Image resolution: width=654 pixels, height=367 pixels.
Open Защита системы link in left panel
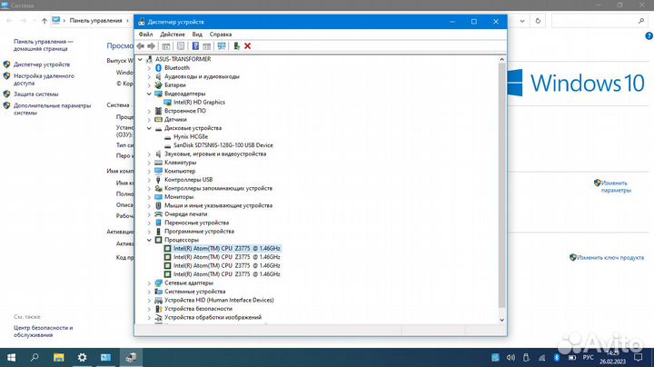pyautogui.click(x=35, y=94)
